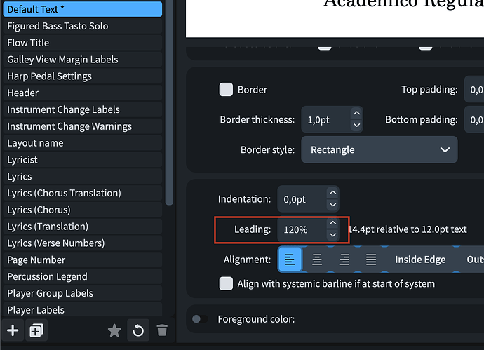Set alignment to left
Viewport: 484px width, 350px height.
pos(290,260)
